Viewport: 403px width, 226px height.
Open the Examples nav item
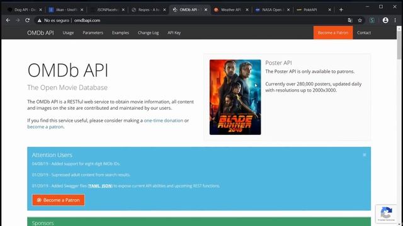pyautogui.click(x=120, y=33)
